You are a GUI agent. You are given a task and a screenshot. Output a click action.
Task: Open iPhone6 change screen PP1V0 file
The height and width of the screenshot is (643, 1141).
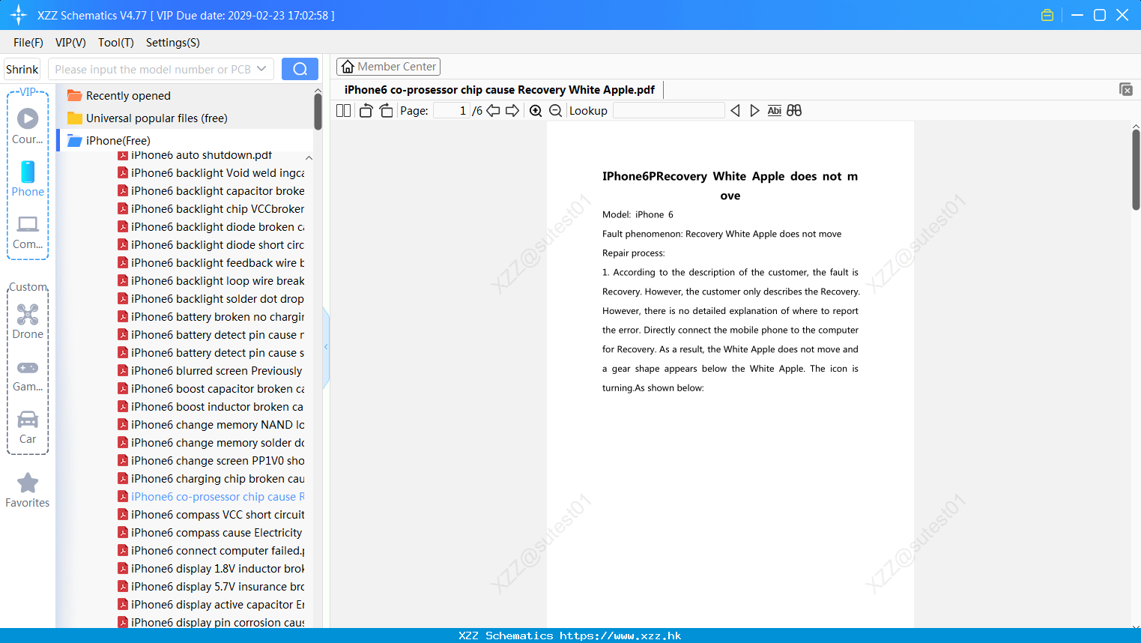point(211,461)
